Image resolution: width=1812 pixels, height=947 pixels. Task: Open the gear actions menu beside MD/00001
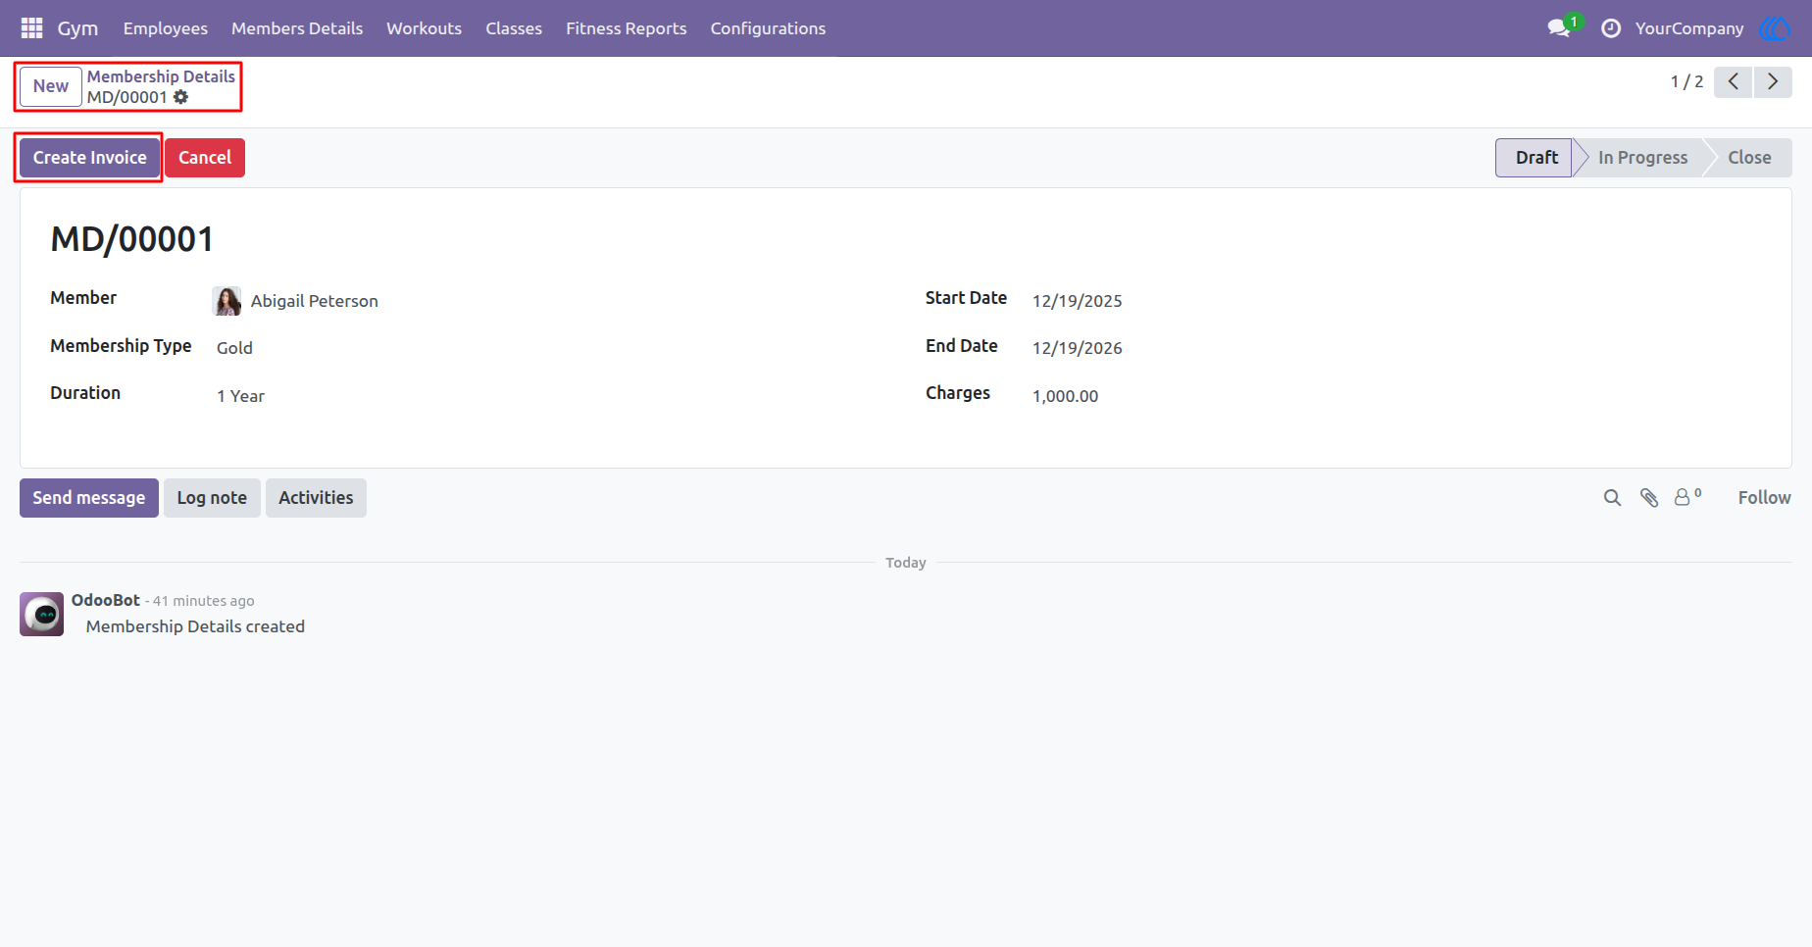[180, 97]
